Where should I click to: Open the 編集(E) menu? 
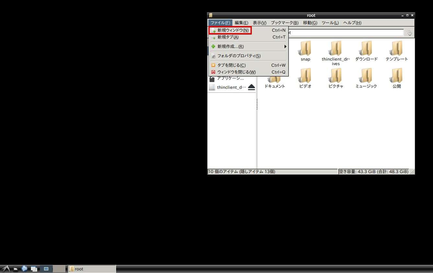click(241, 23)
